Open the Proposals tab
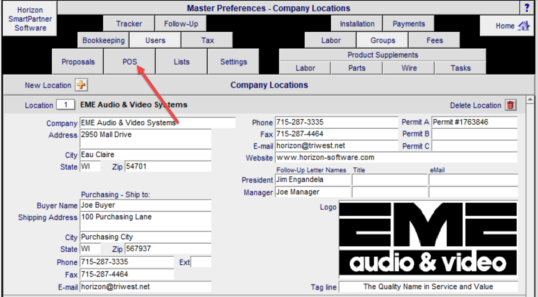 click(x=78, y=62)
